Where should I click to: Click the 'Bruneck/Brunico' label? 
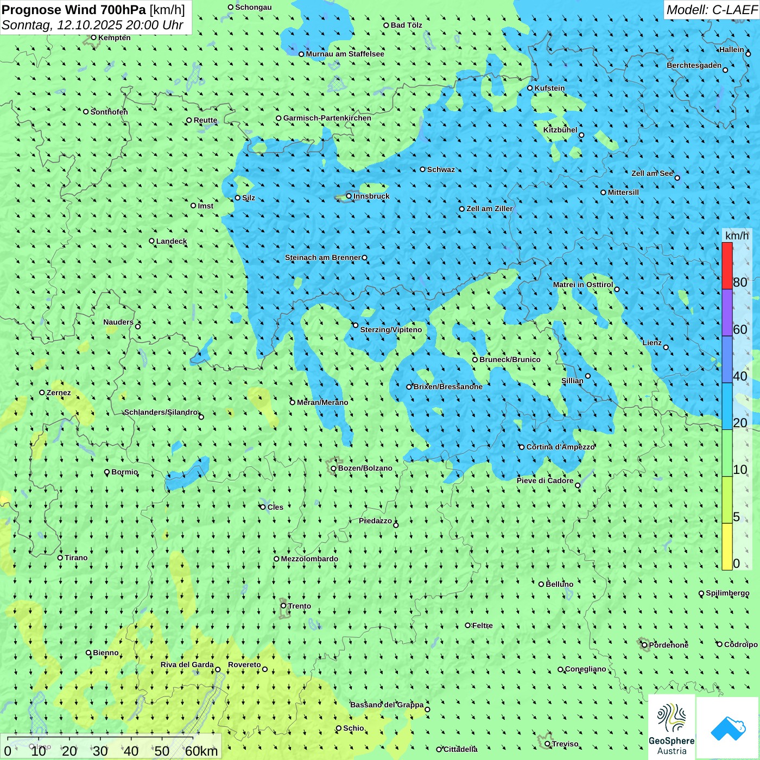(x=510, y=359)
